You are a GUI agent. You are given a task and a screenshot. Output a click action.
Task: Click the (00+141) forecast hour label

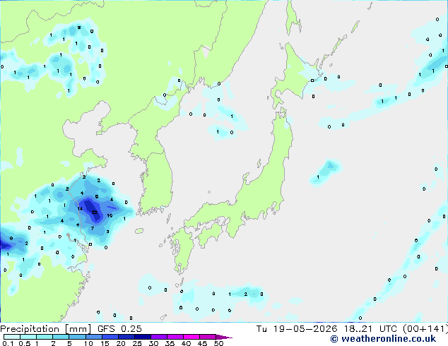425,329
